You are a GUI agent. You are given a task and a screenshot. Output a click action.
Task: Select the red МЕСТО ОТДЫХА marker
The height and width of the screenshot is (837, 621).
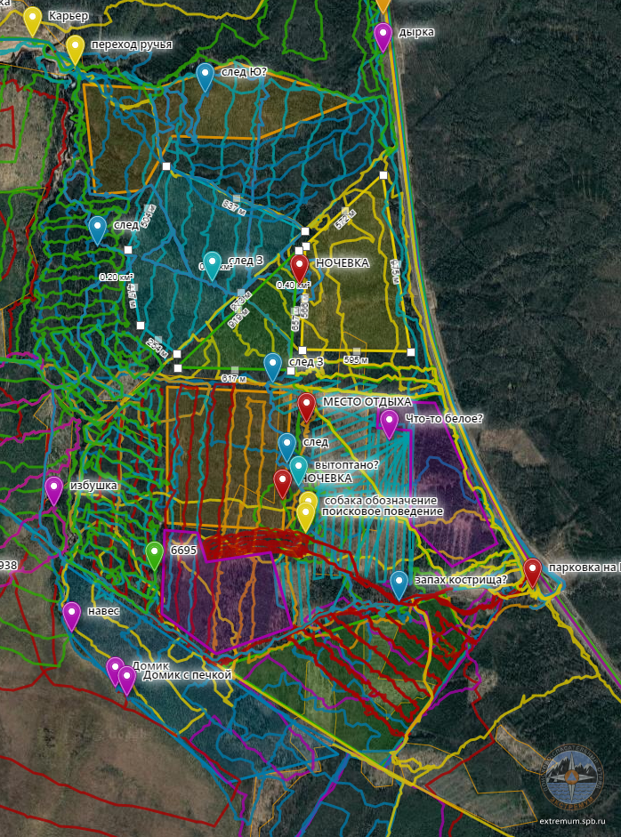[306, 406]
